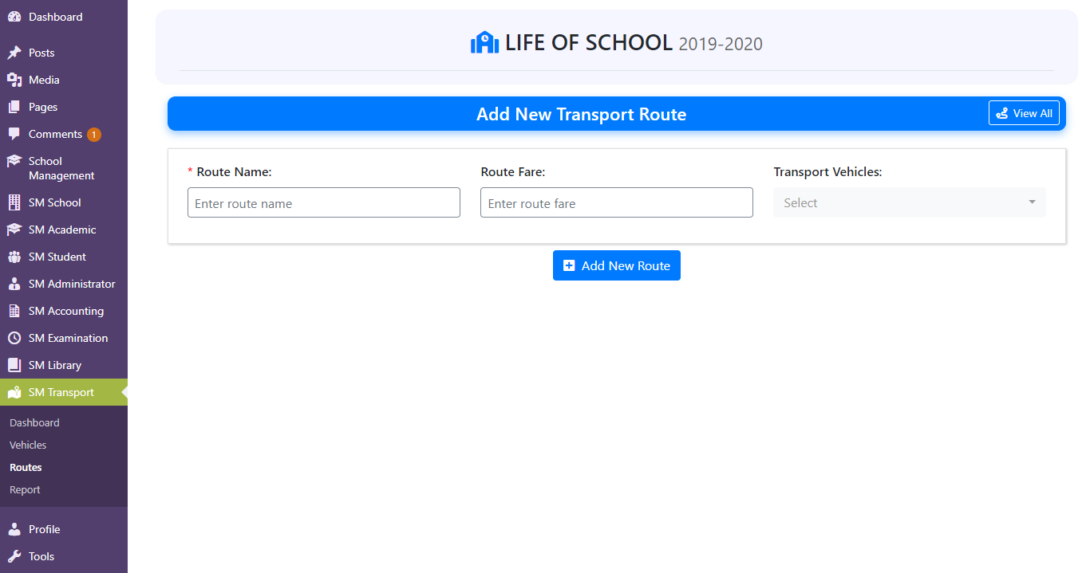Open the Report submenu link
Screen dimensions: 1090x573
25,489
